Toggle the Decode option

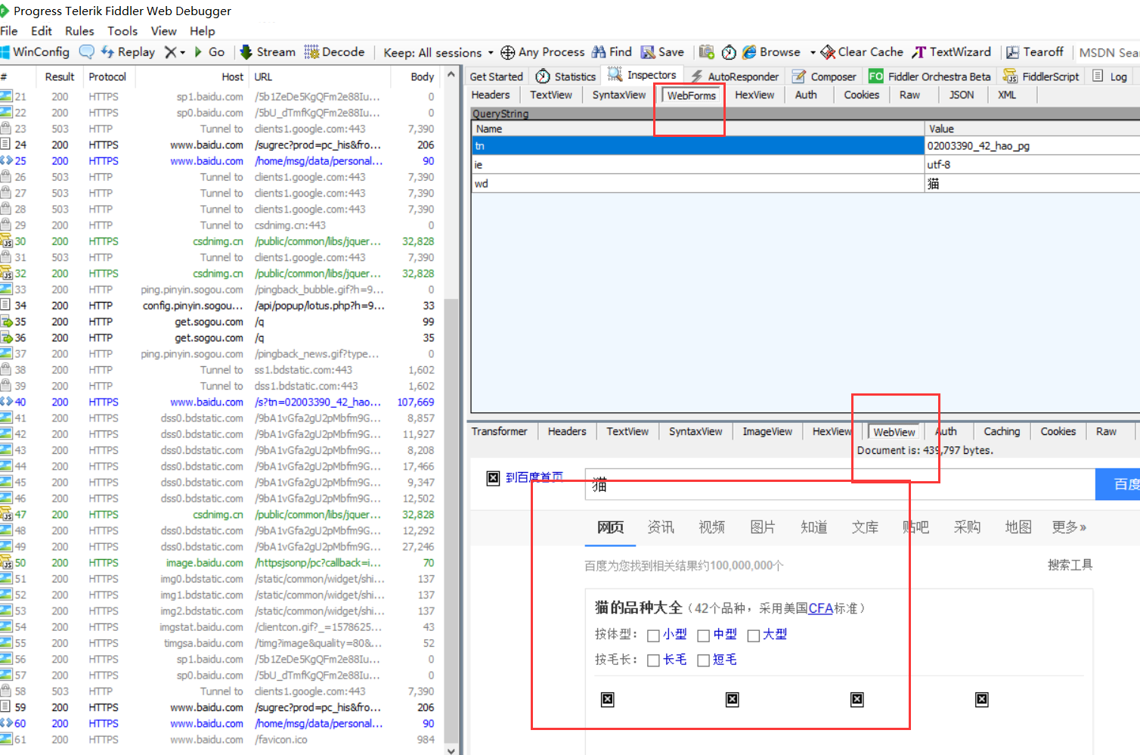(x=334, y=52)
